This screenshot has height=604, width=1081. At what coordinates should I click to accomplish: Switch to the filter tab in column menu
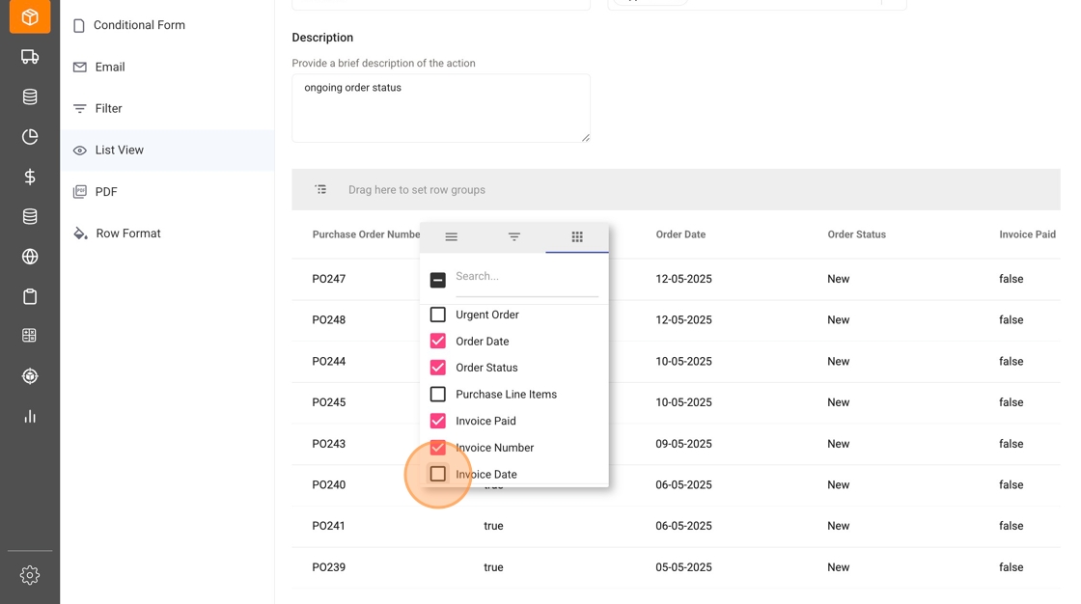point(514,236)
